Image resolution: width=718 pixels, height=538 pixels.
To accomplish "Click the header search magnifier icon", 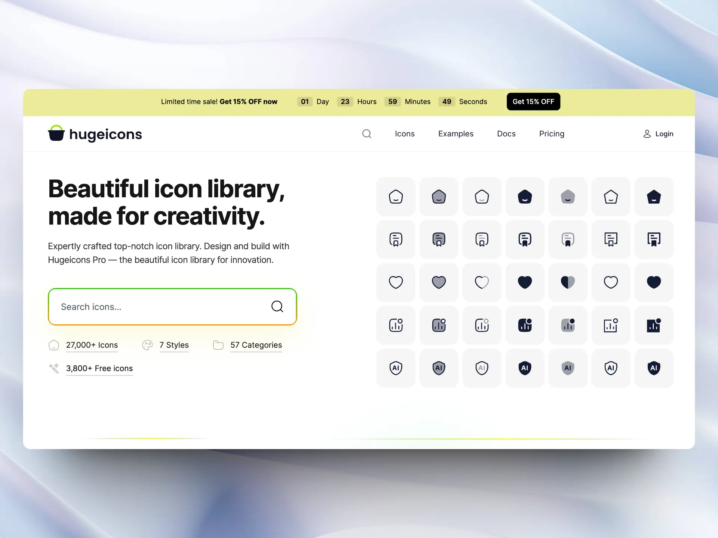I will click(x=366, y=134).
